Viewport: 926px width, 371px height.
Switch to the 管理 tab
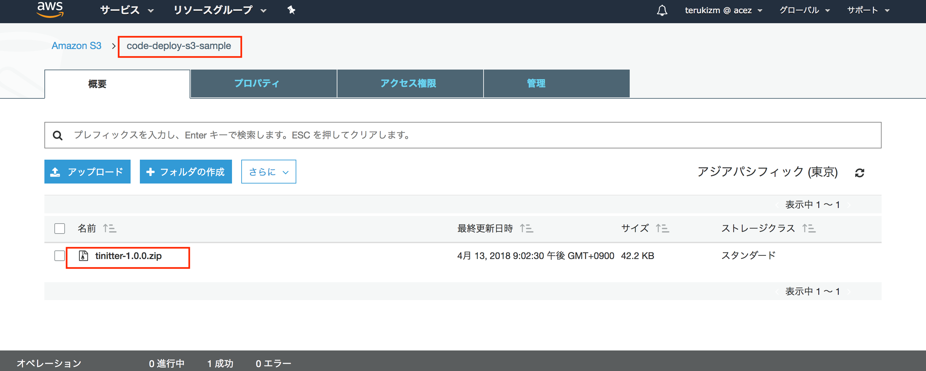point(556,84)
